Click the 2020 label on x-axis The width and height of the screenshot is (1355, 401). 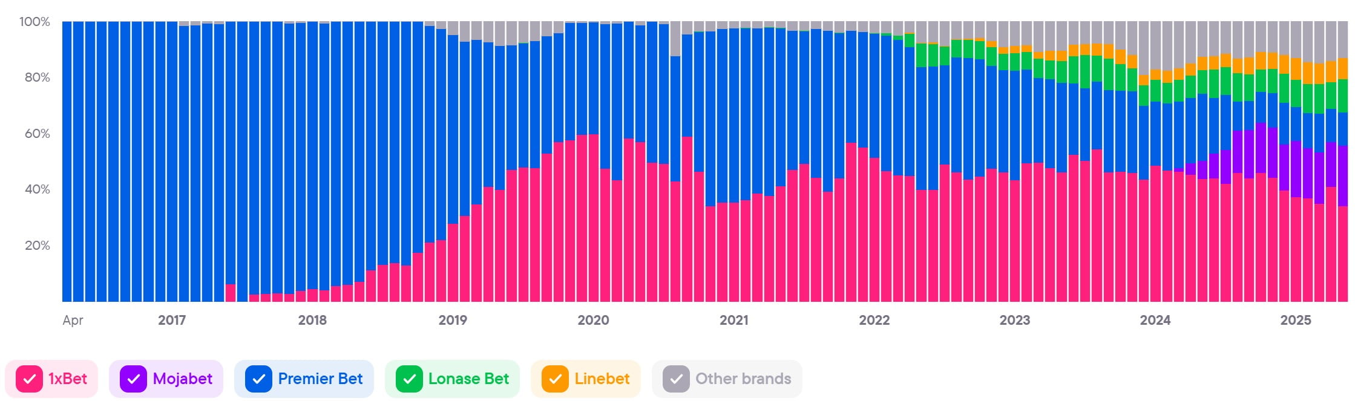[593, 321]
